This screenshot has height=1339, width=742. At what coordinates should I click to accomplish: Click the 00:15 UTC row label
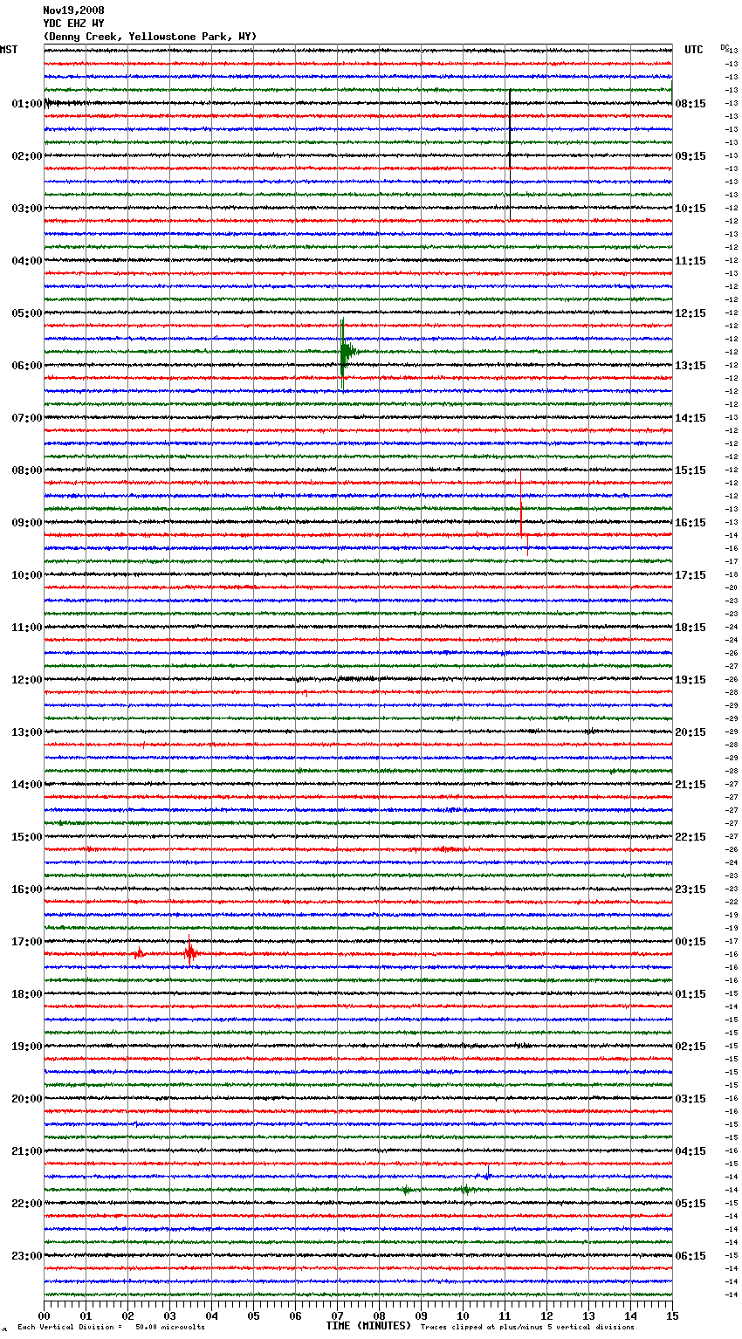[690, 942]
